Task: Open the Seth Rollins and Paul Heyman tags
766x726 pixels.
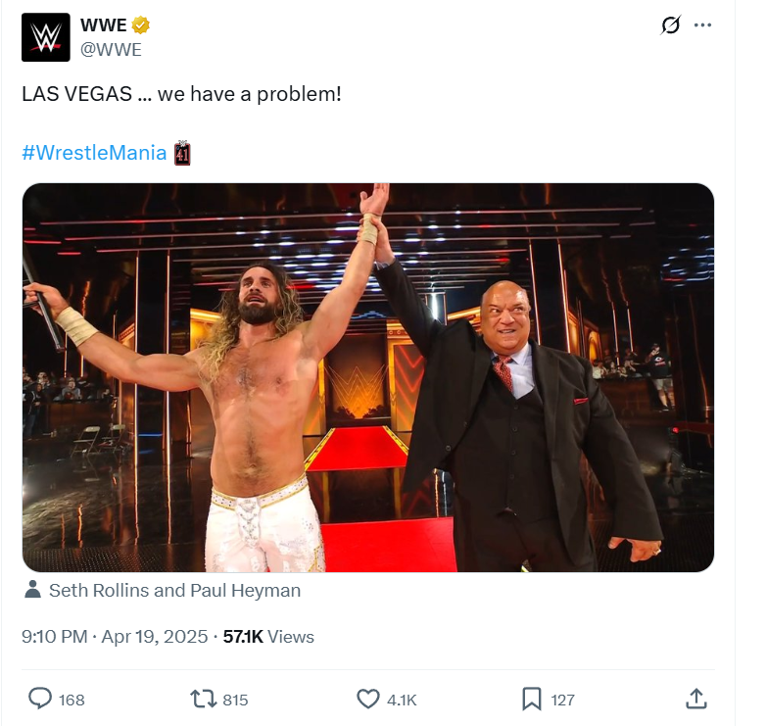Action: (174, 591)
